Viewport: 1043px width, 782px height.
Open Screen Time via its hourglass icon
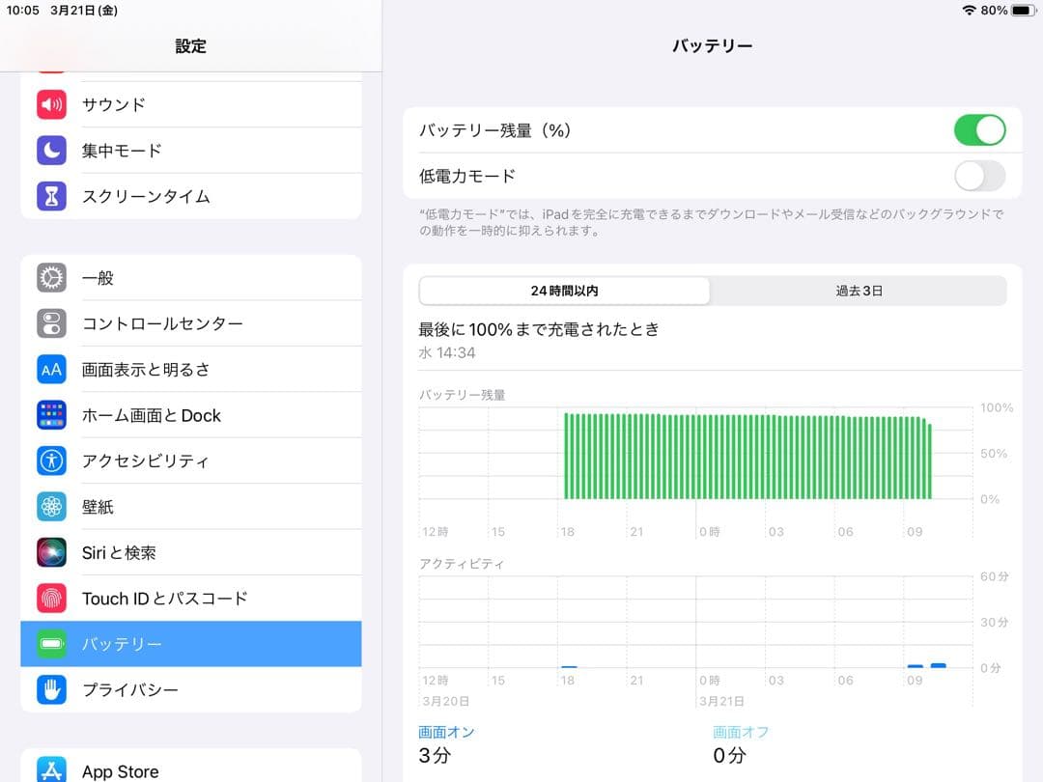[51, 196]
